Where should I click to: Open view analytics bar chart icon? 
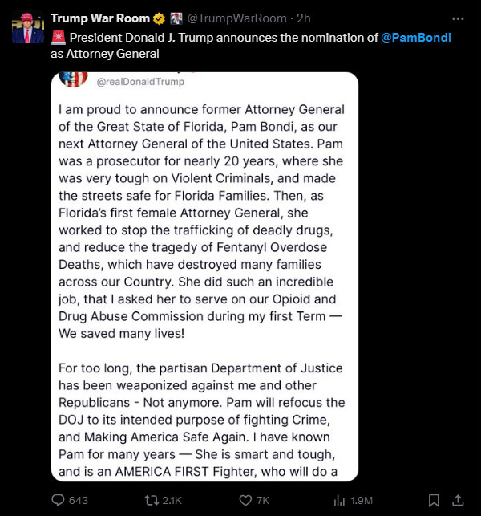click(339, 500)
